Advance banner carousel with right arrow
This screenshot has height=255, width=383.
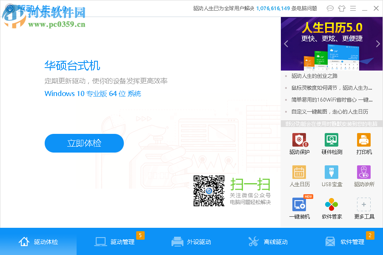click(x=377, y=44)
